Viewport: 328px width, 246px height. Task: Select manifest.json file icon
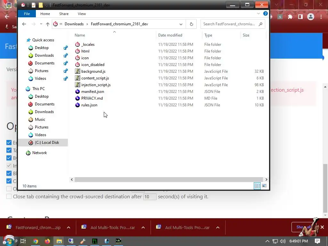(x=78, y=91)
